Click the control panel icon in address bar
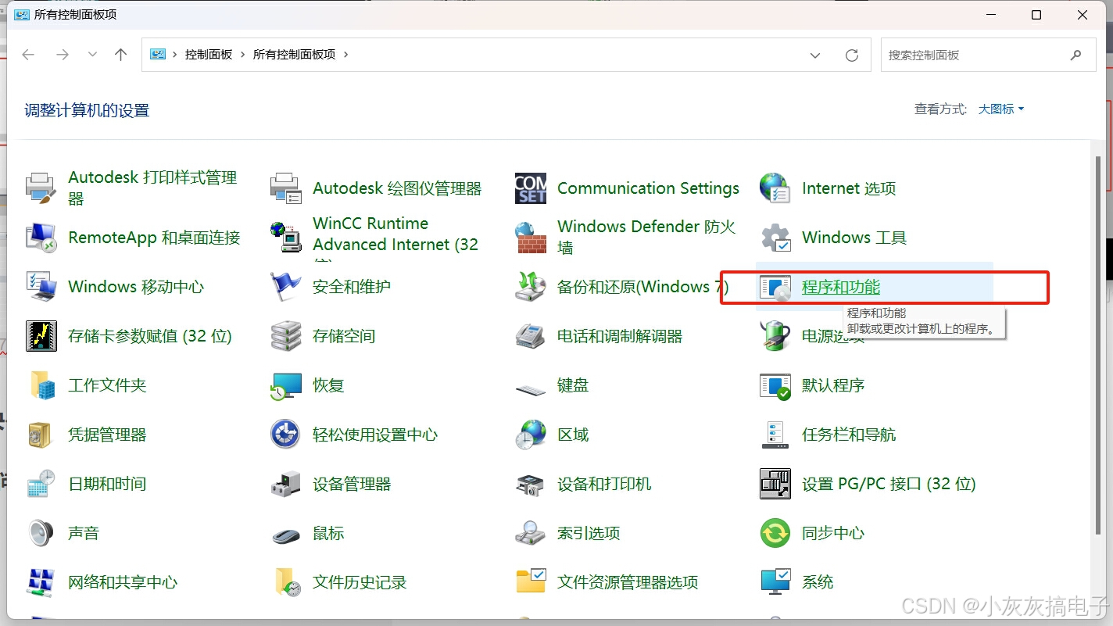 158,55
